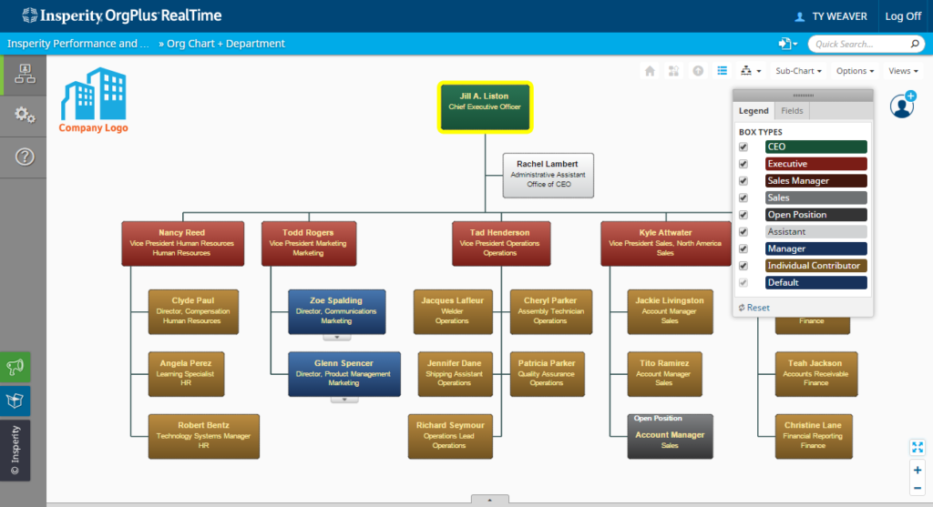Expand Glenn Spencer's subordinates arrow
The width and height of the screenshot is (933, 507).
point(343,400)
